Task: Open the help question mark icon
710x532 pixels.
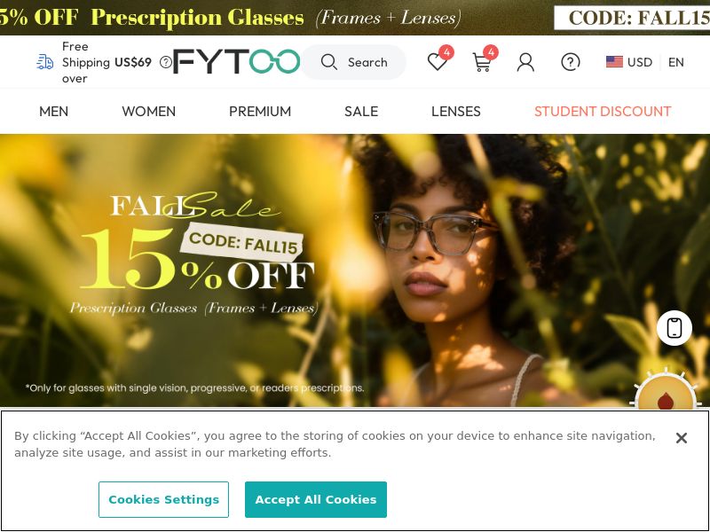Action: [571, 62]
